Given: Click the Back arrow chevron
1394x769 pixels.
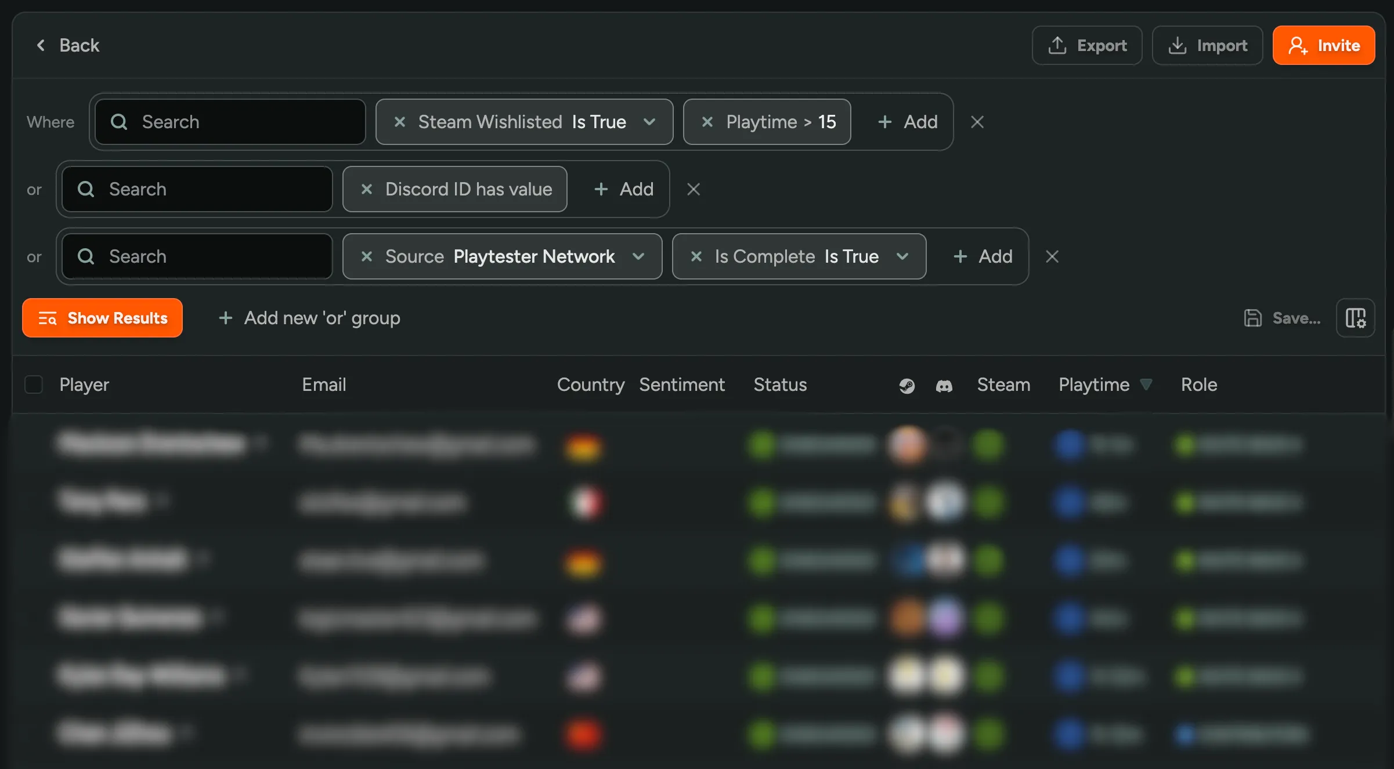Looking at the screenshot, I should 41,45.
